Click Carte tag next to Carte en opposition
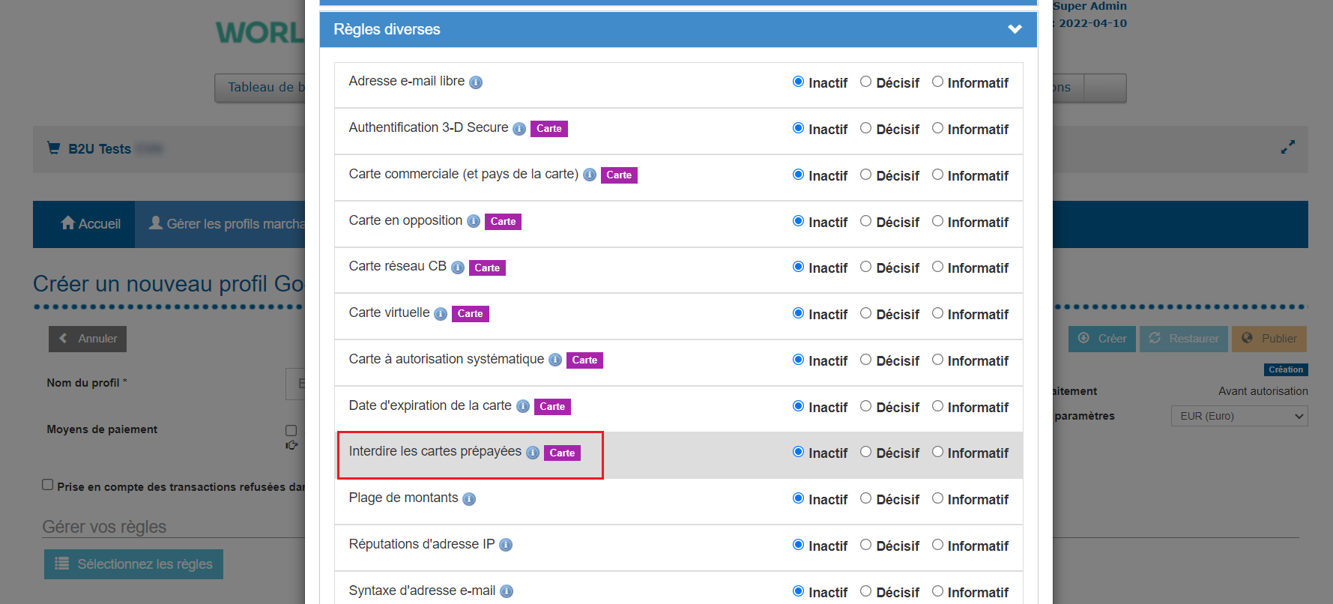1333x604 pixels. (503, 222)
